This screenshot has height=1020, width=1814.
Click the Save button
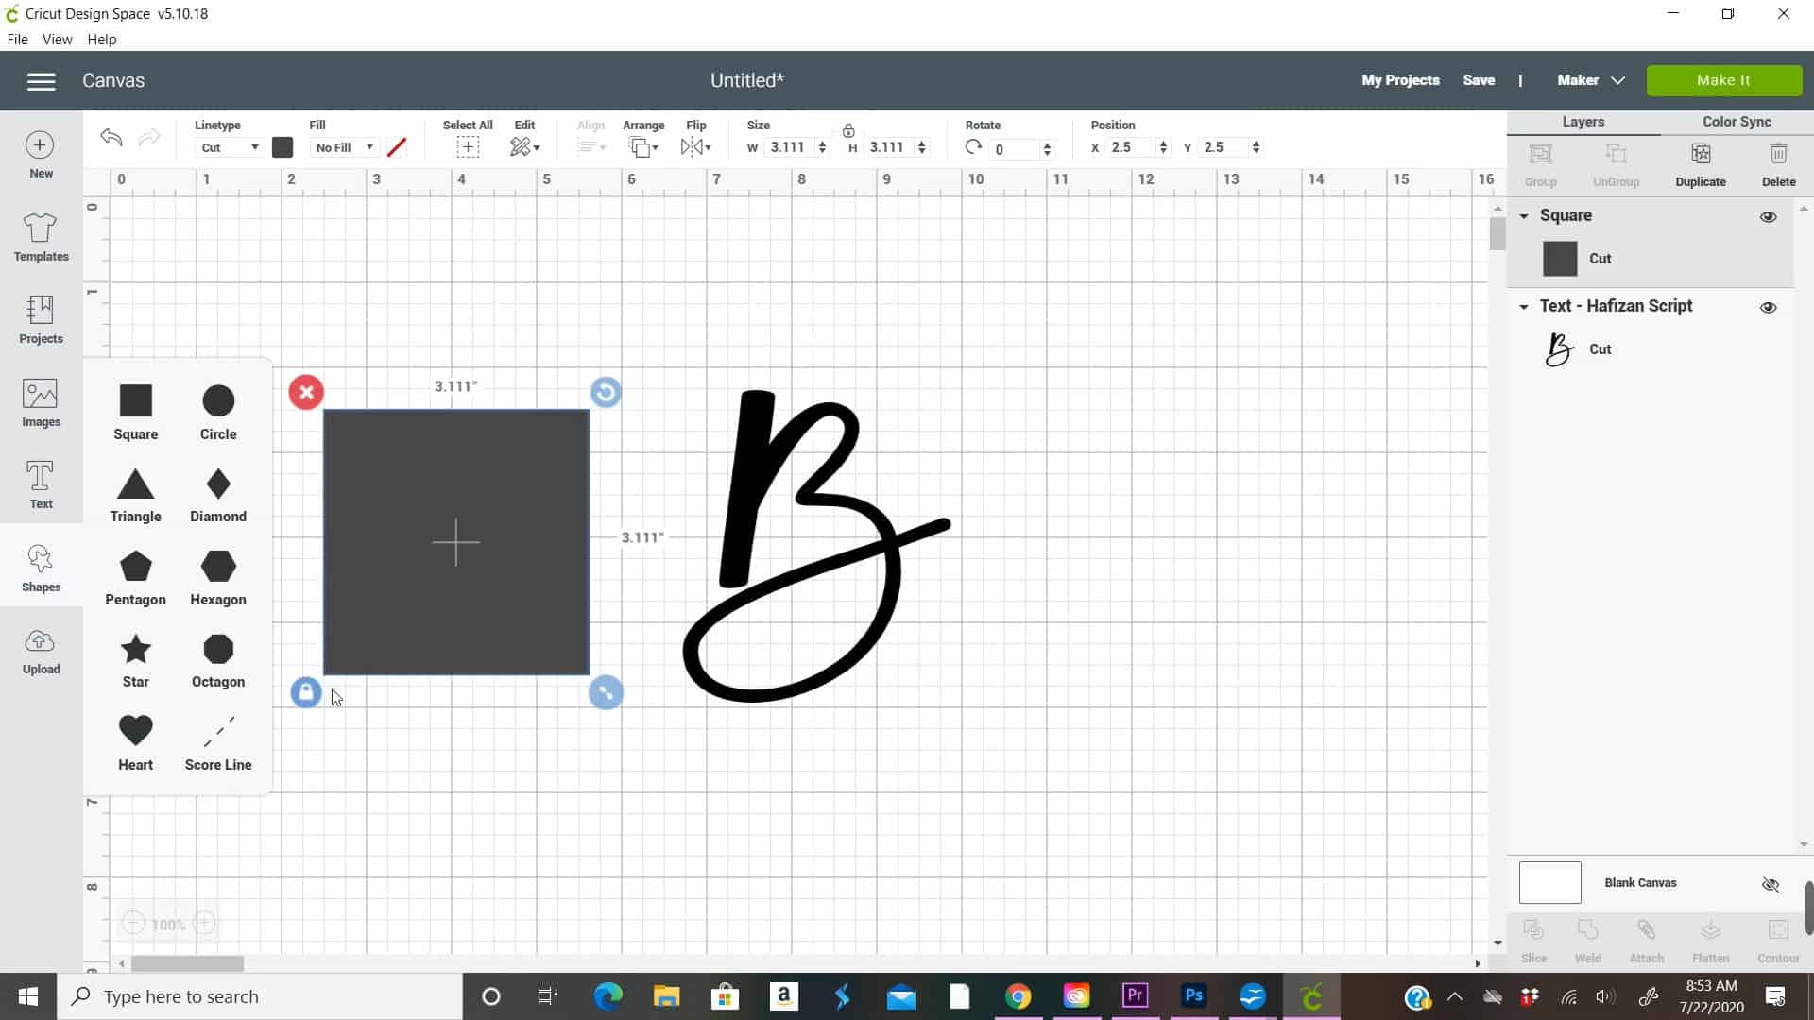[1479, 80]
